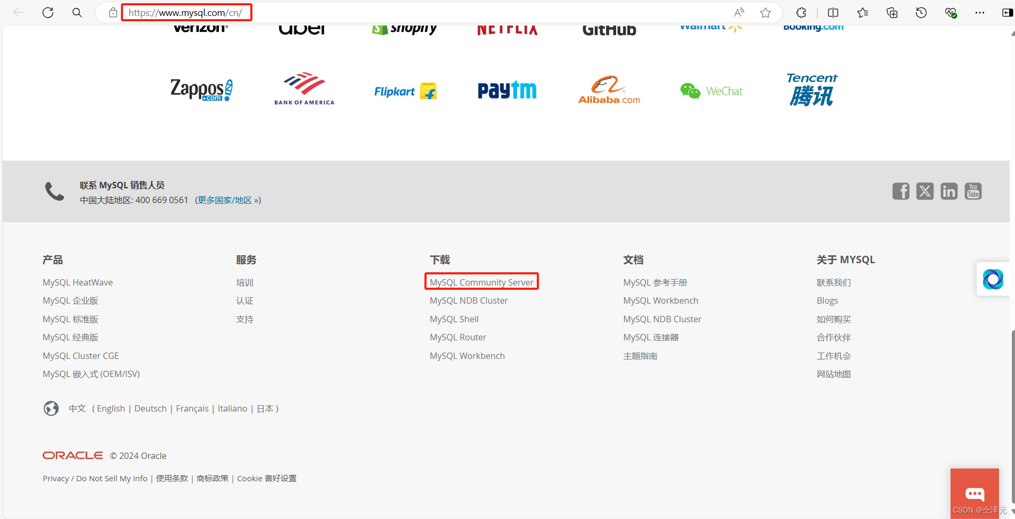Open the 主题指南 link
Screen dimensions: 1015x519
coord(640,356)
